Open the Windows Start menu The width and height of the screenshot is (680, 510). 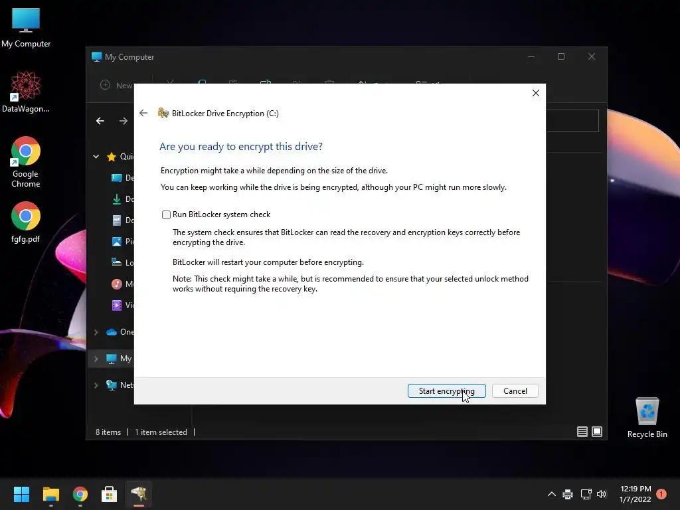coord(21,494)
